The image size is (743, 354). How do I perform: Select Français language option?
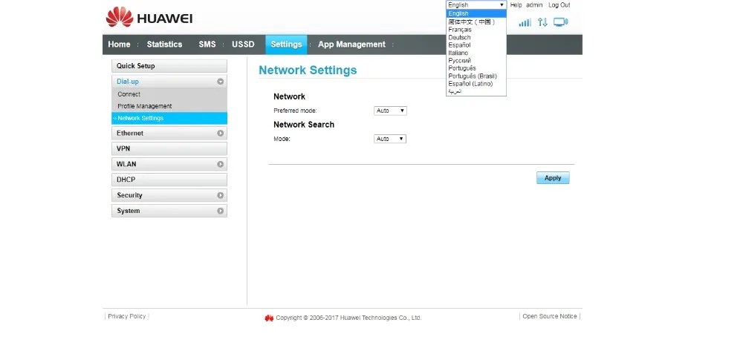476,30
